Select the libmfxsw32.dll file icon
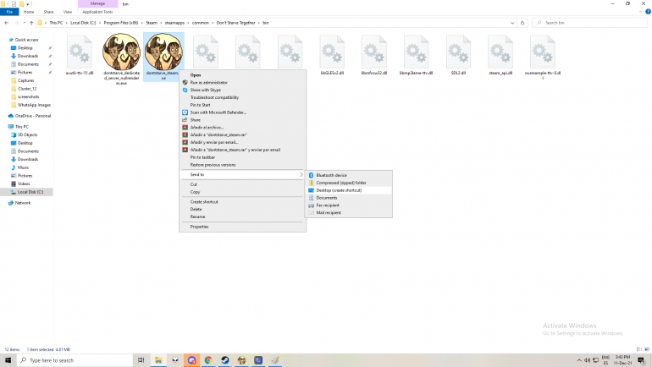This screenshot has height=367, width=652. tap(373, 52)
